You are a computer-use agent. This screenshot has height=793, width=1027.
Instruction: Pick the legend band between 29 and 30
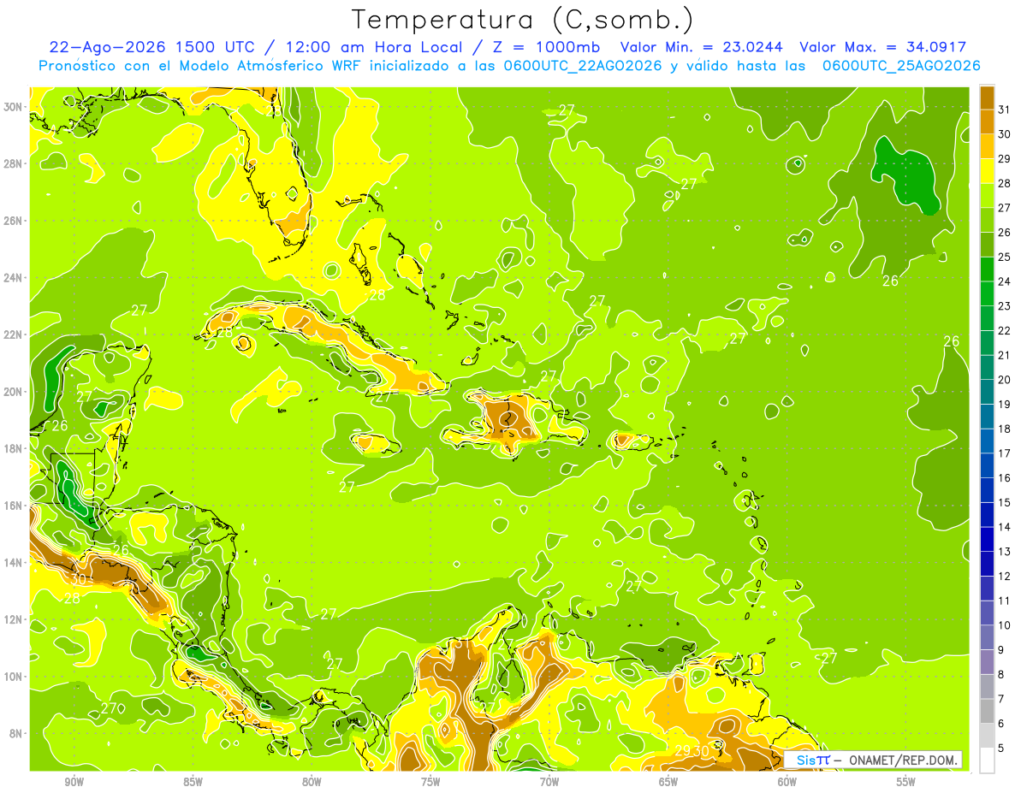click(987, 145)
